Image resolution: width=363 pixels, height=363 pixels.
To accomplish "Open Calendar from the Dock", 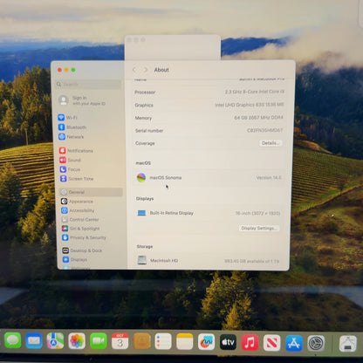I will tap(120, 341).
